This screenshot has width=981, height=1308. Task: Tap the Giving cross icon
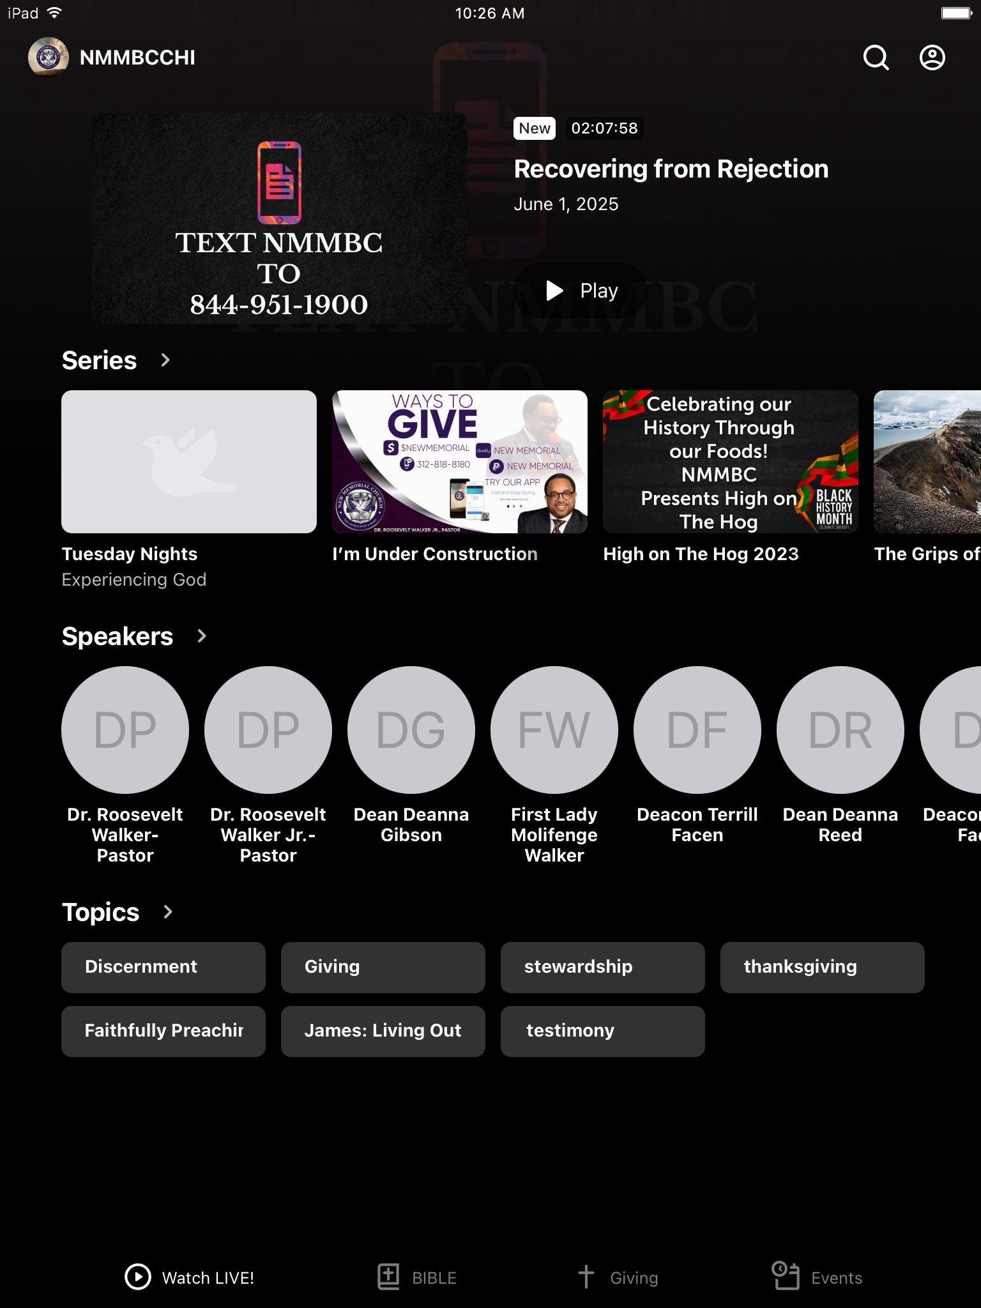[586, 1277]
